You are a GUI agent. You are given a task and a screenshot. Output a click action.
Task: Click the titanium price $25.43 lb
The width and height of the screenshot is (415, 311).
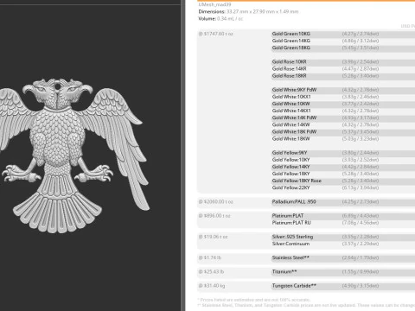[x=211, y=271]
